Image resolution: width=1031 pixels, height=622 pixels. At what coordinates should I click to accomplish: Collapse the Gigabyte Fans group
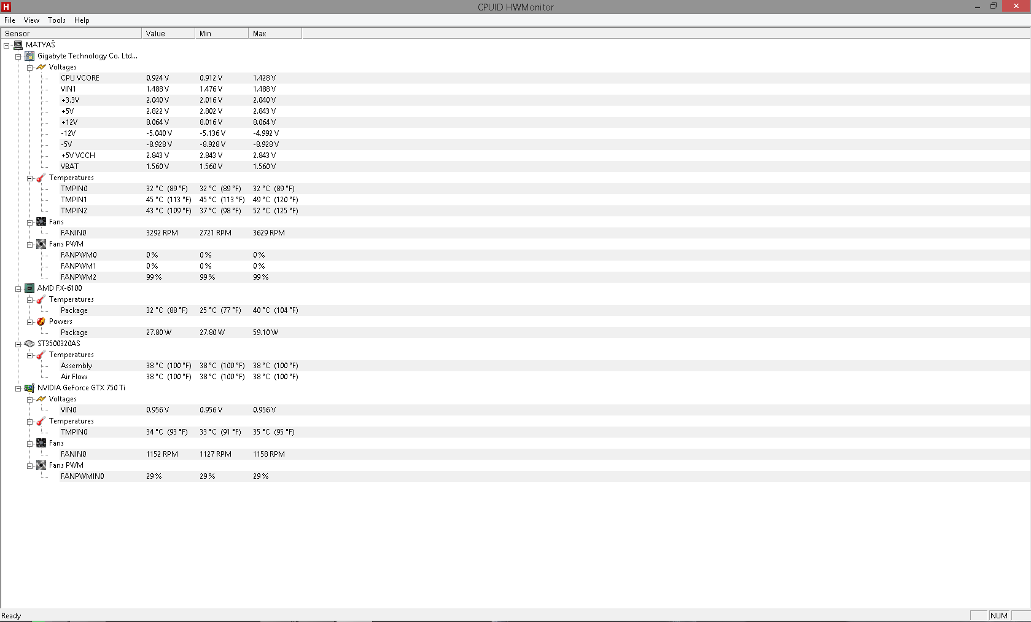(x=29, y=222)
